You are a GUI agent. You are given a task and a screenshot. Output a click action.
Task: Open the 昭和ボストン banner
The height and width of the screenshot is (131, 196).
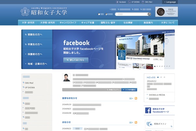pyautogui.click(x=159, y=124)
